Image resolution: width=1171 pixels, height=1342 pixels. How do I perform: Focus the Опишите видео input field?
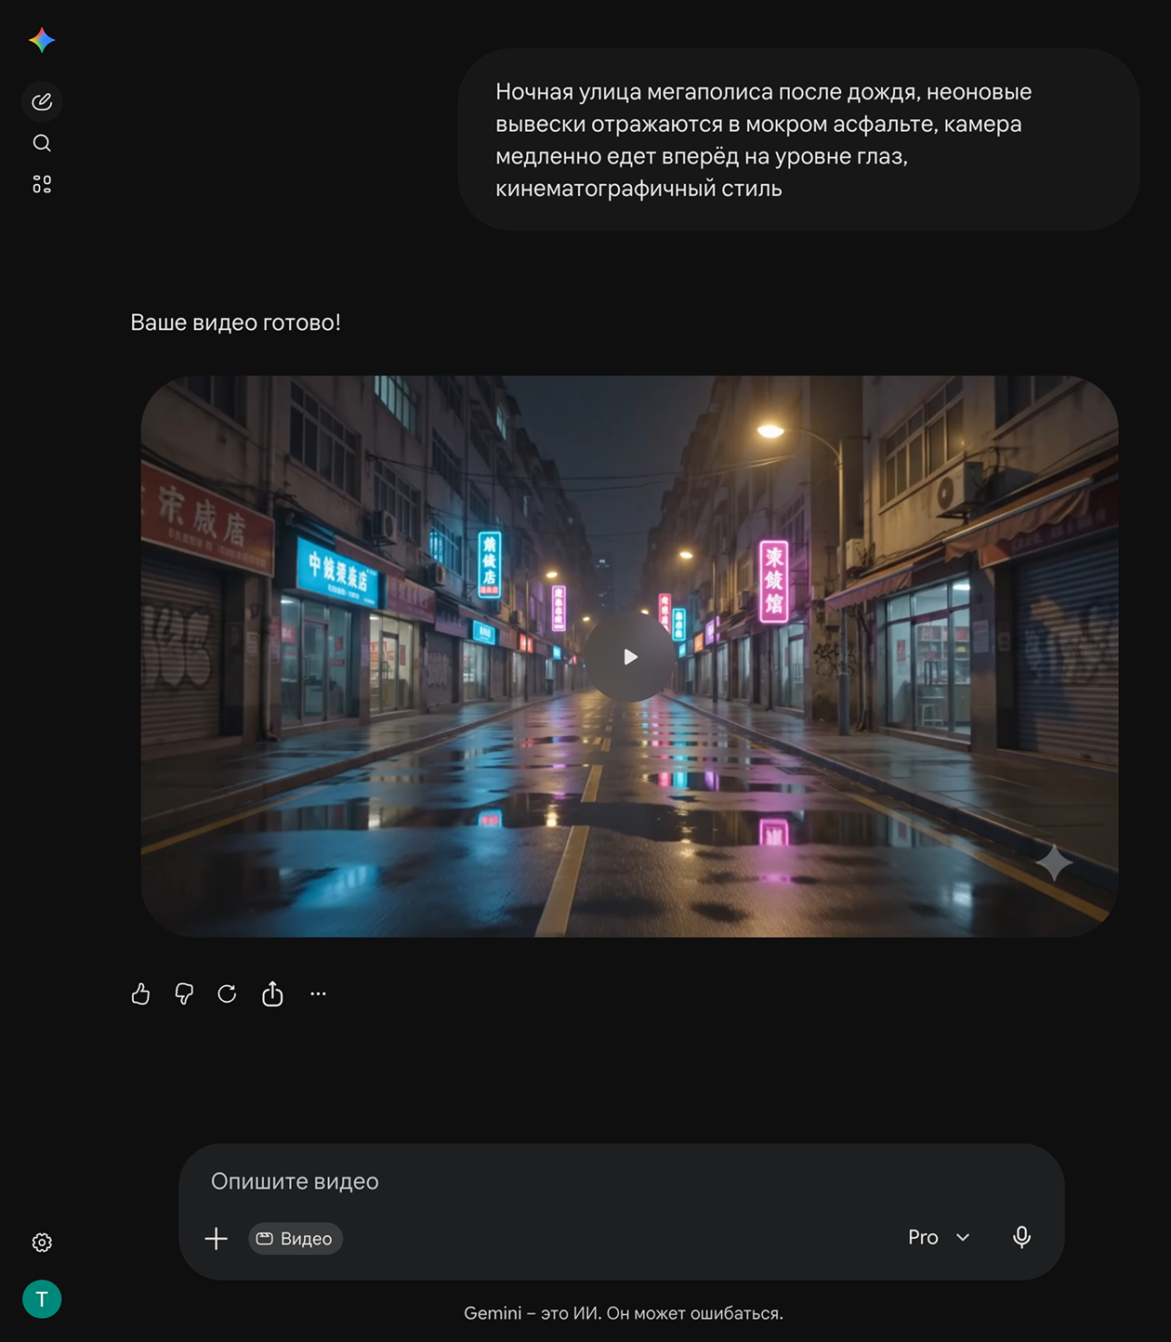click(x=621, y=1181)
